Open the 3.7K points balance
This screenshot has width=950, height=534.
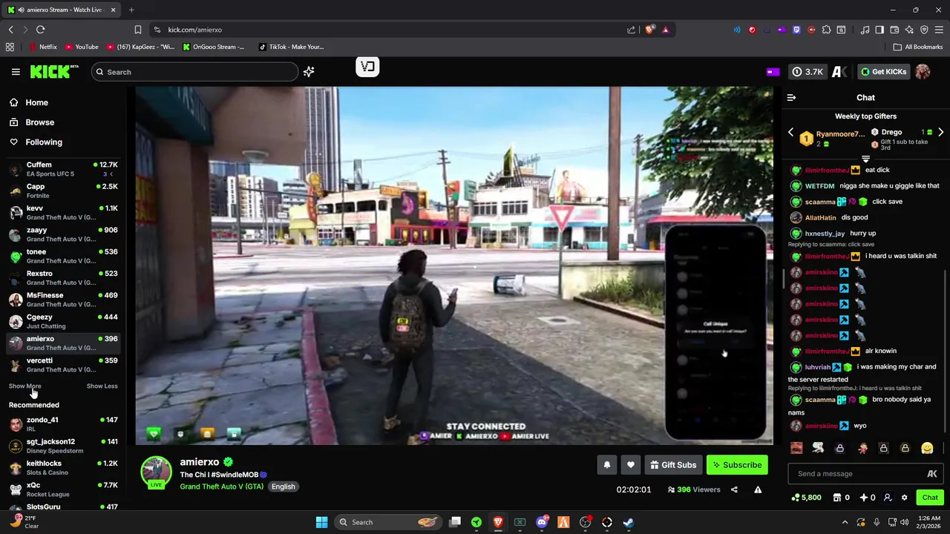point(807,72)
